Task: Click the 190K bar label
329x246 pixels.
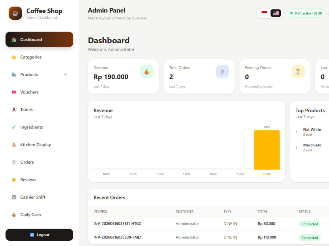Action: [267, 127]
